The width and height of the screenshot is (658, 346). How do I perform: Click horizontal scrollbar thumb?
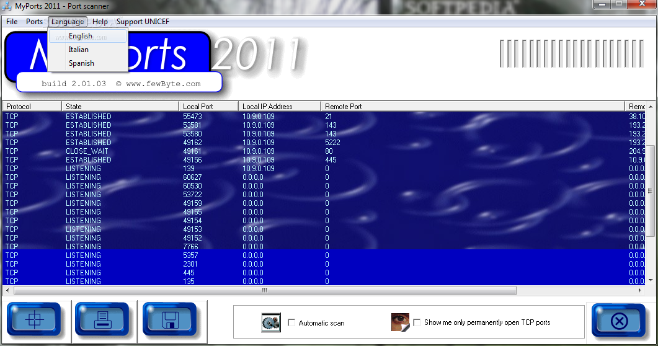click(265, 290)
